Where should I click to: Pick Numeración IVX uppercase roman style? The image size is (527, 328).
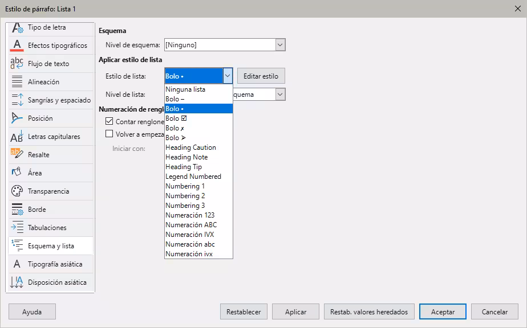pyautogui.click(x=198, y=235)
